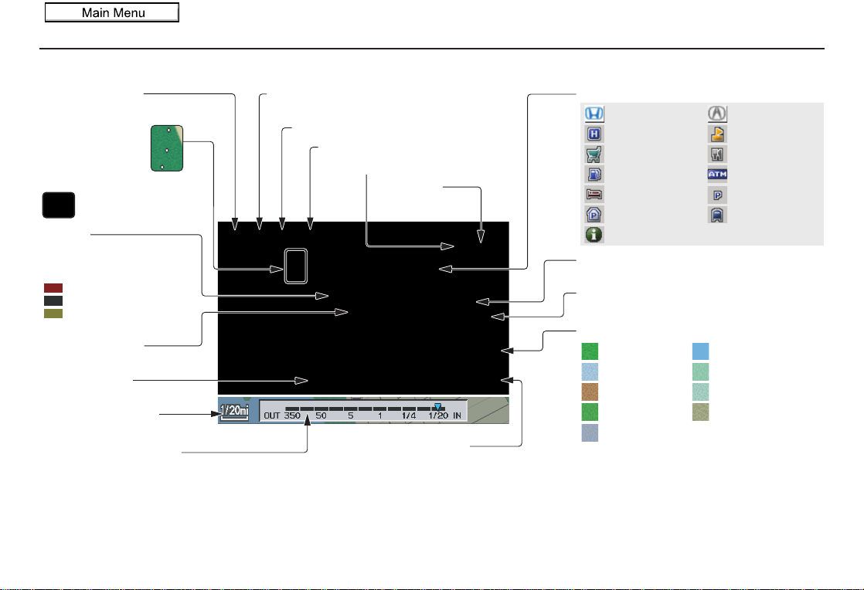Click the green information i icon
Image resolution: width=864 pixels, height=590 pixels.
pos(594,235)
